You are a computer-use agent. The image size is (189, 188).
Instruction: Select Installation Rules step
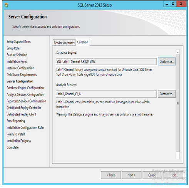point(17,61)
